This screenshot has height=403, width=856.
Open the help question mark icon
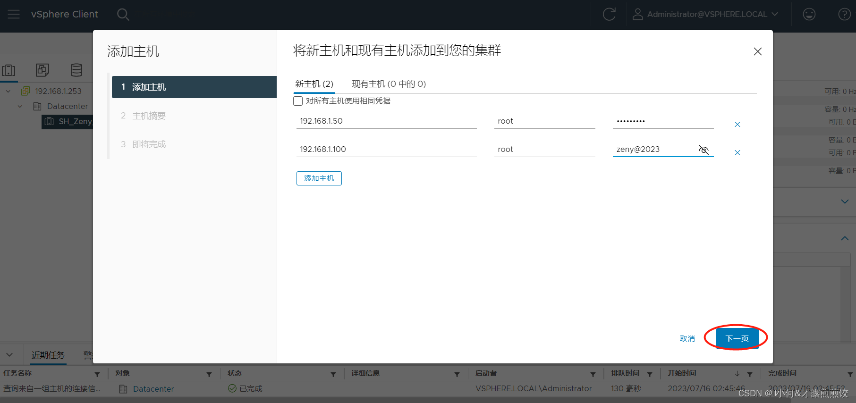click(844, 14)
